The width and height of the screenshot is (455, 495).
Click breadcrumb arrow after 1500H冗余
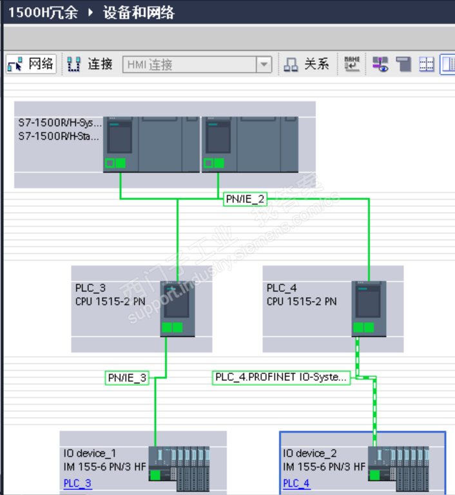[x=90, y=13]
